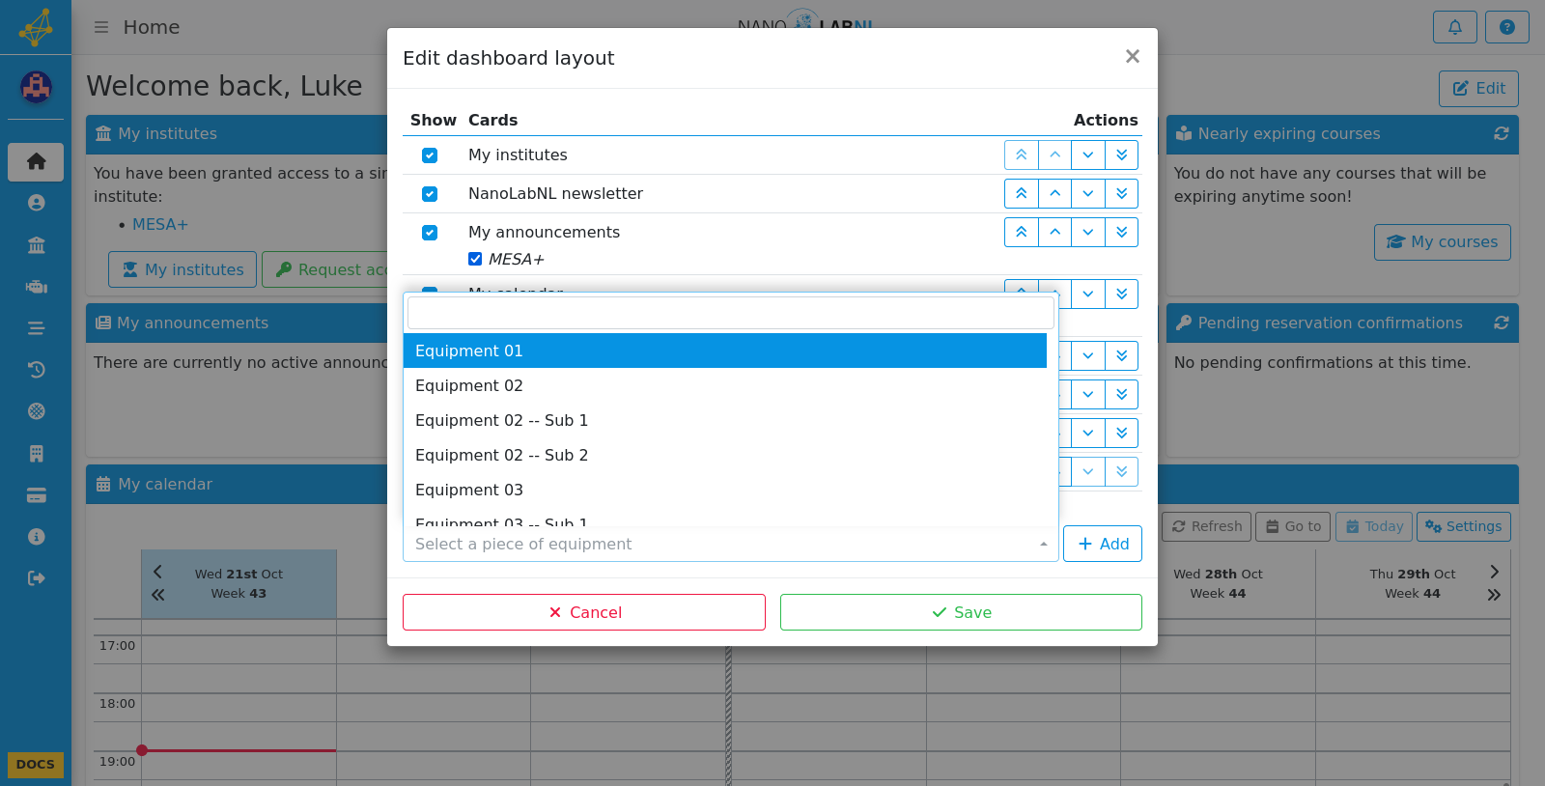Click the Add equipment button
The height and width of the screenshot is (786, 1545).
(1103, 544)
